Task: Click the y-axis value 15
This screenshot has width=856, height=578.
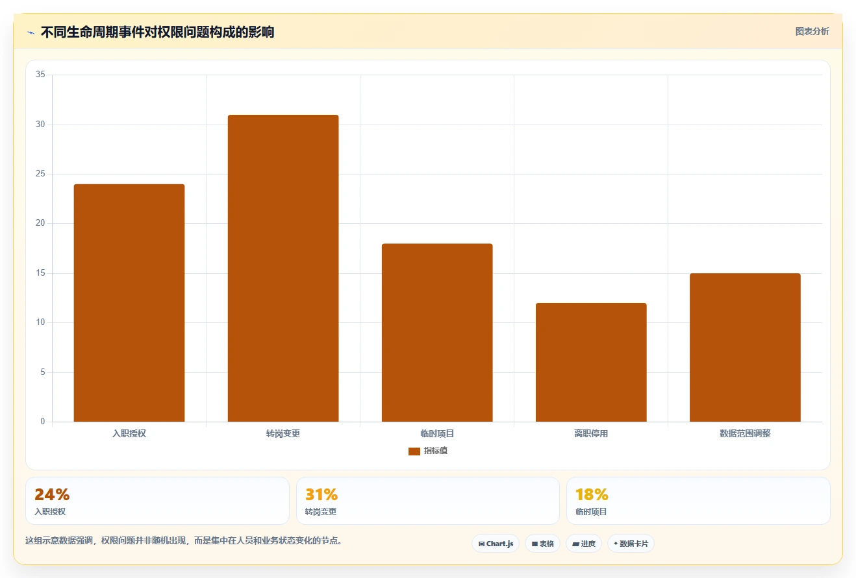Action: [x=40, y=273]
